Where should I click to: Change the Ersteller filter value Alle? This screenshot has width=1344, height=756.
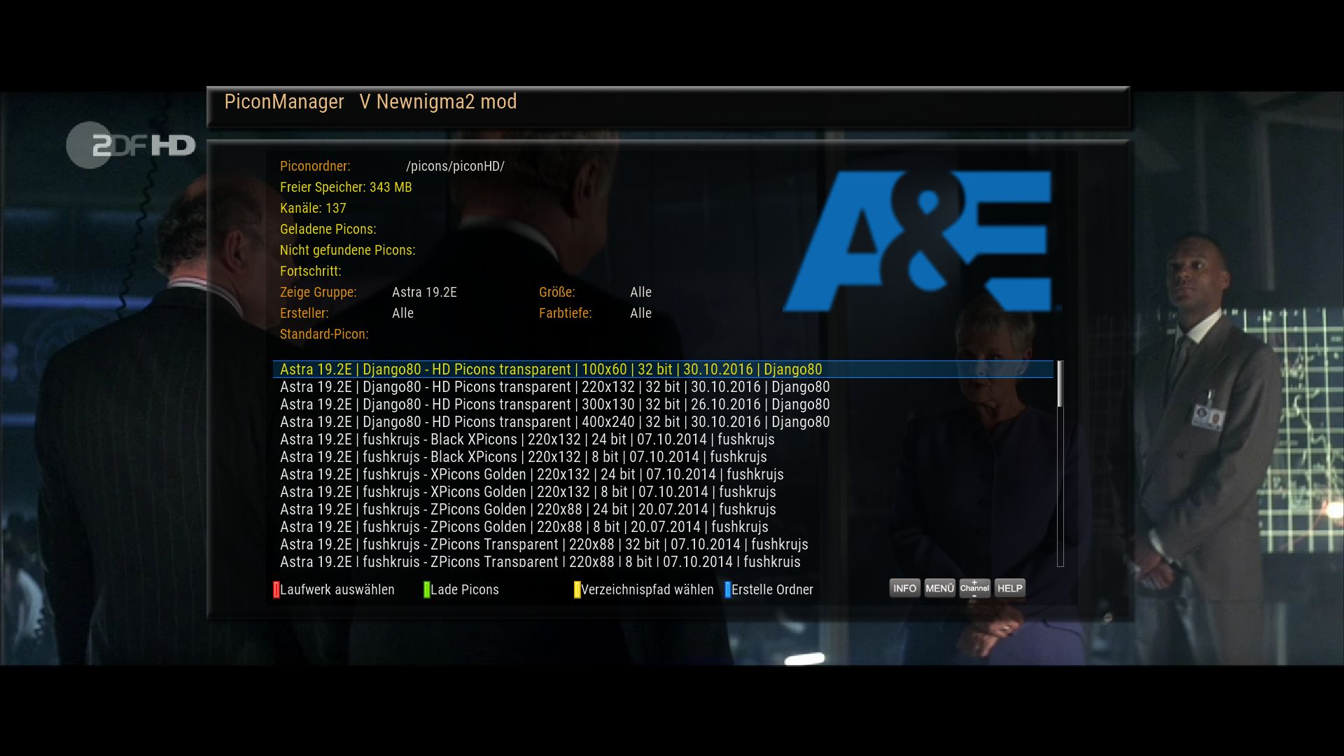402,313
